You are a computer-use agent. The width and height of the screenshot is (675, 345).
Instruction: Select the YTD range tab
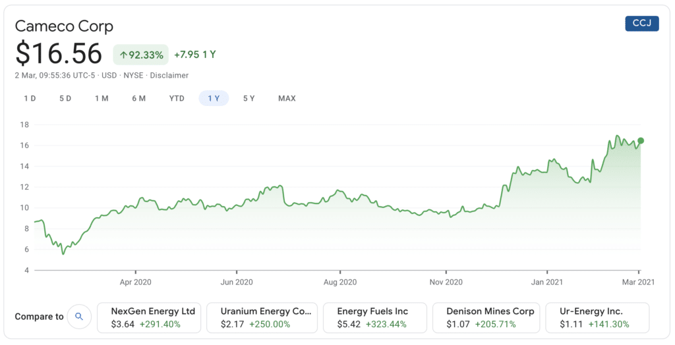(x=177, y=99)
